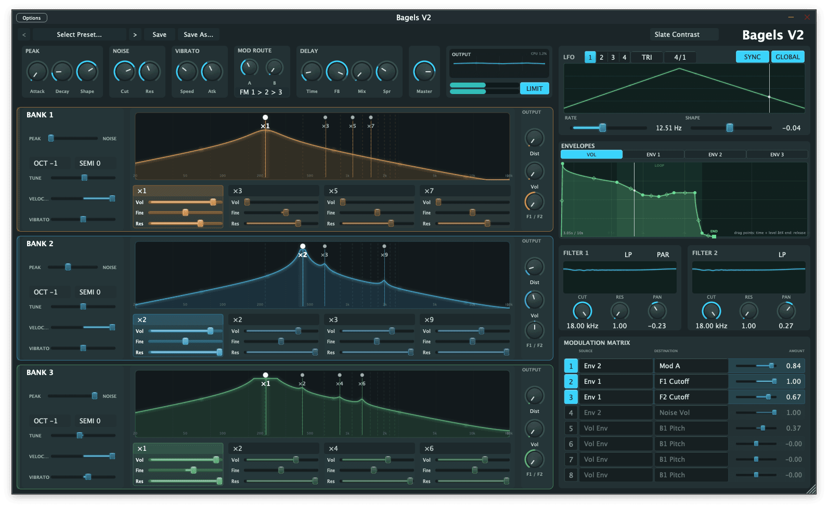Click the Filter 1 CUT knob
The width and height of the screenshot is (828, 508).
coord(582,311)
